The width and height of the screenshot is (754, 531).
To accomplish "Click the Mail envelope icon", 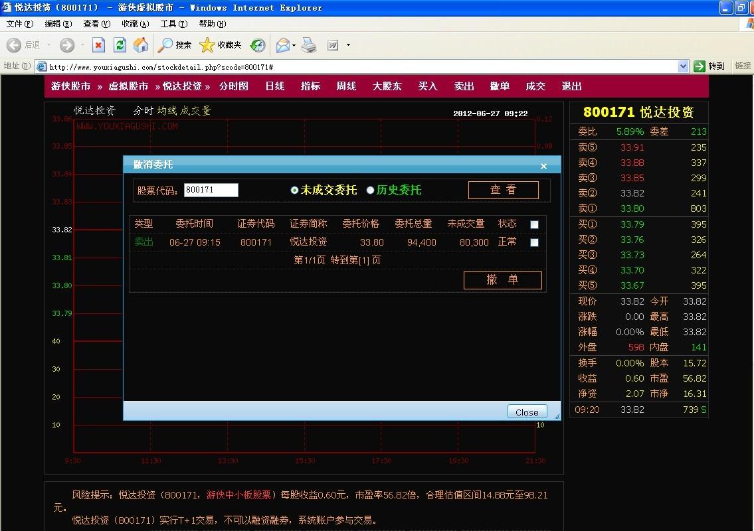I will coord(282,45).
